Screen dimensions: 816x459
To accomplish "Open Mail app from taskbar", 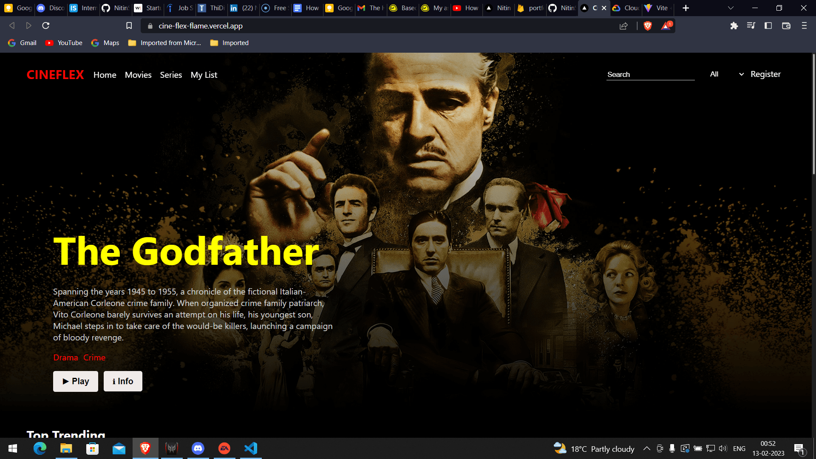I will pos(119,448).
